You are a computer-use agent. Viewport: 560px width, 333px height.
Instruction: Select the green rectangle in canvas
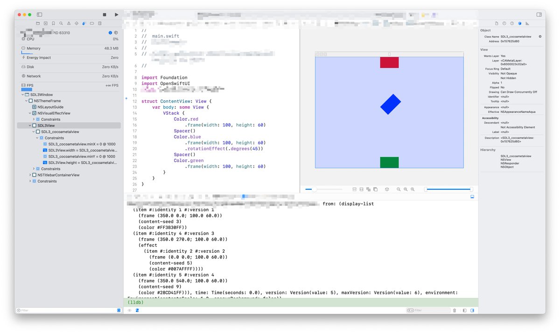tap(389, 162)
